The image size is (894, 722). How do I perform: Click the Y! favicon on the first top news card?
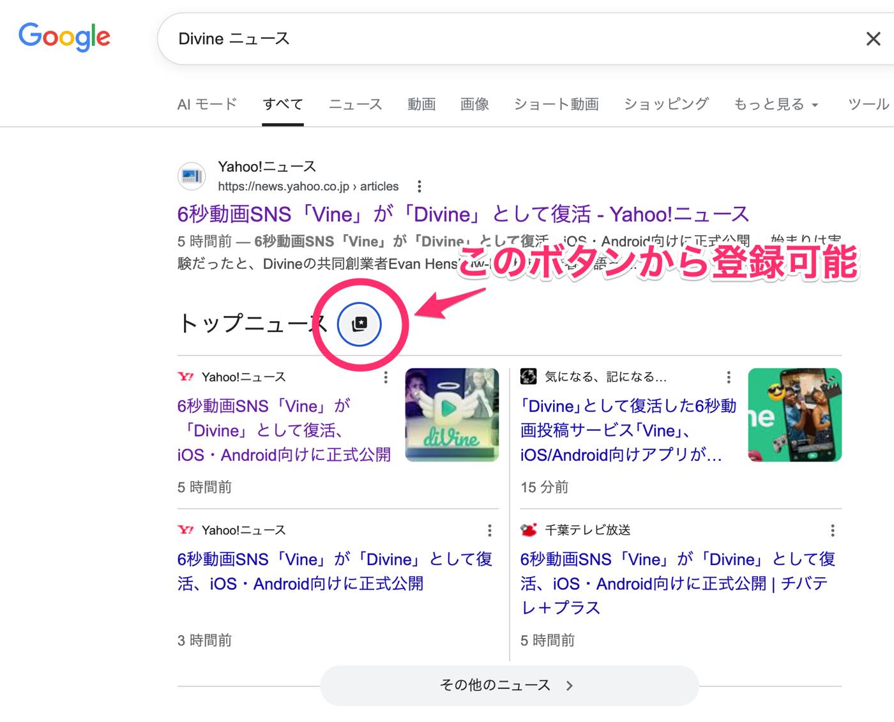(x=186, y=377)
